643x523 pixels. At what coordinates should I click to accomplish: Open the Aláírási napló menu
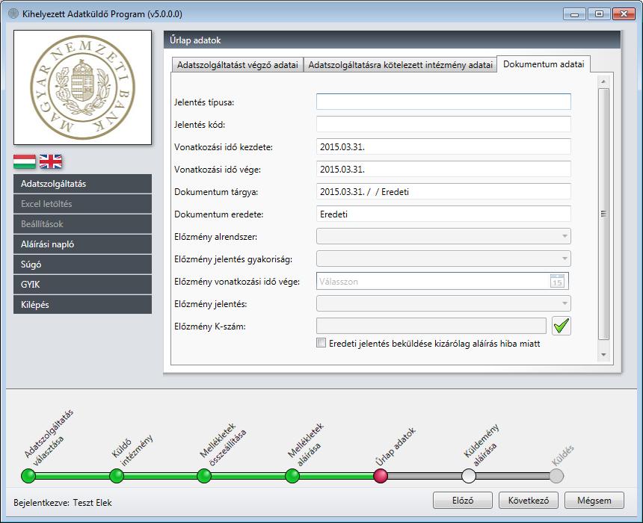[82, 244]
